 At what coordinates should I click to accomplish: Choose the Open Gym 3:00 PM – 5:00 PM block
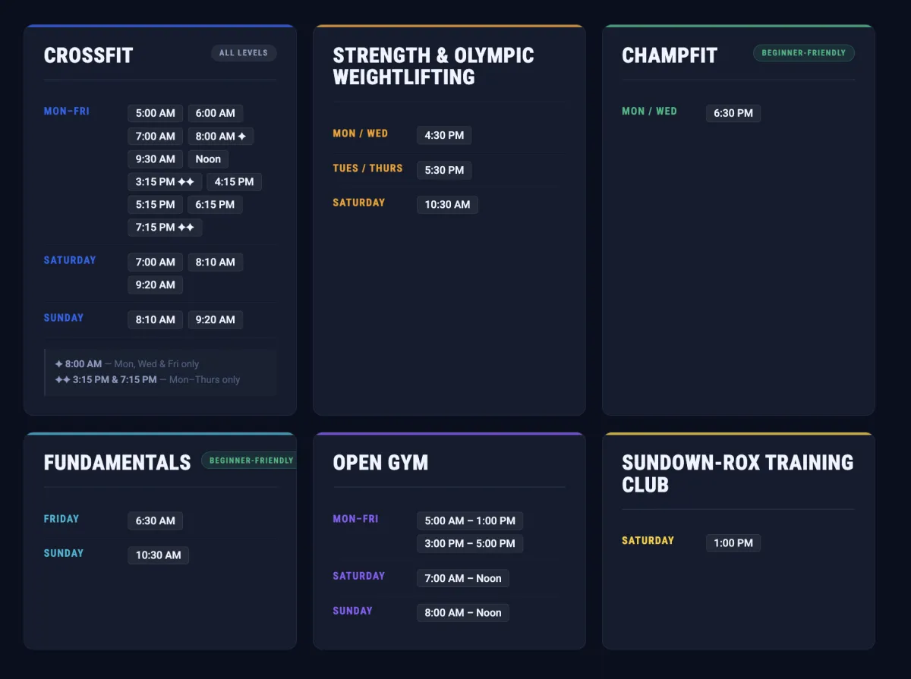[470, 543]
